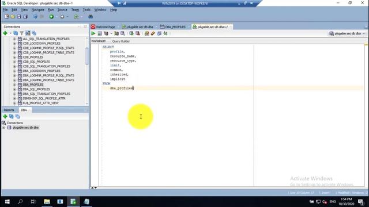The width and height of the screenshot is (369, 207).
Task: Expand the DBA_SQL_PROFILES node
Action: click(x=14, y=89)
